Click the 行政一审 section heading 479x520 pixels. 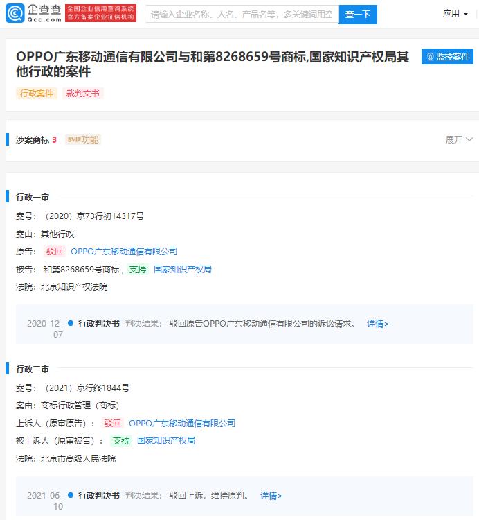[33, 198]
